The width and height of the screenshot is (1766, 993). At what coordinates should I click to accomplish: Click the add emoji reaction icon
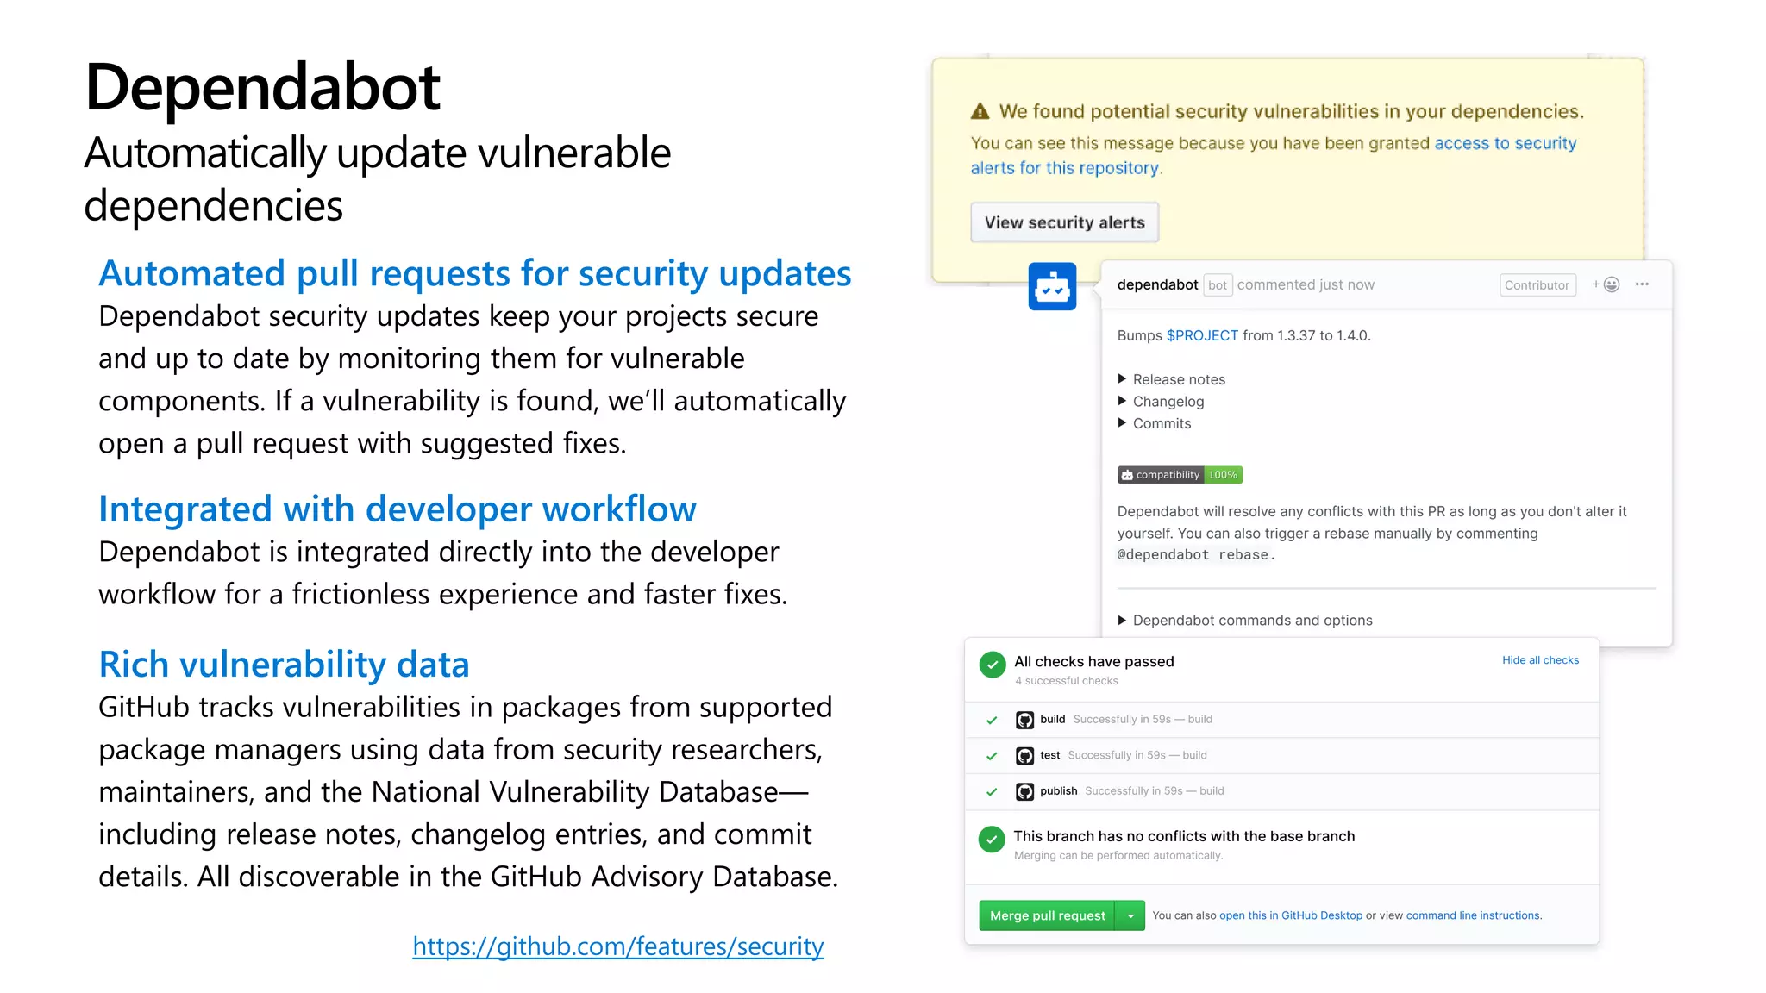(x=1606, y=284)
